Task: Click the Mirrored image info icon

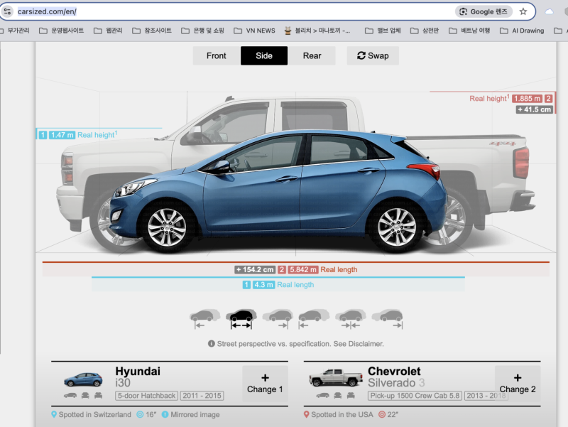Action: pos(165,414)
